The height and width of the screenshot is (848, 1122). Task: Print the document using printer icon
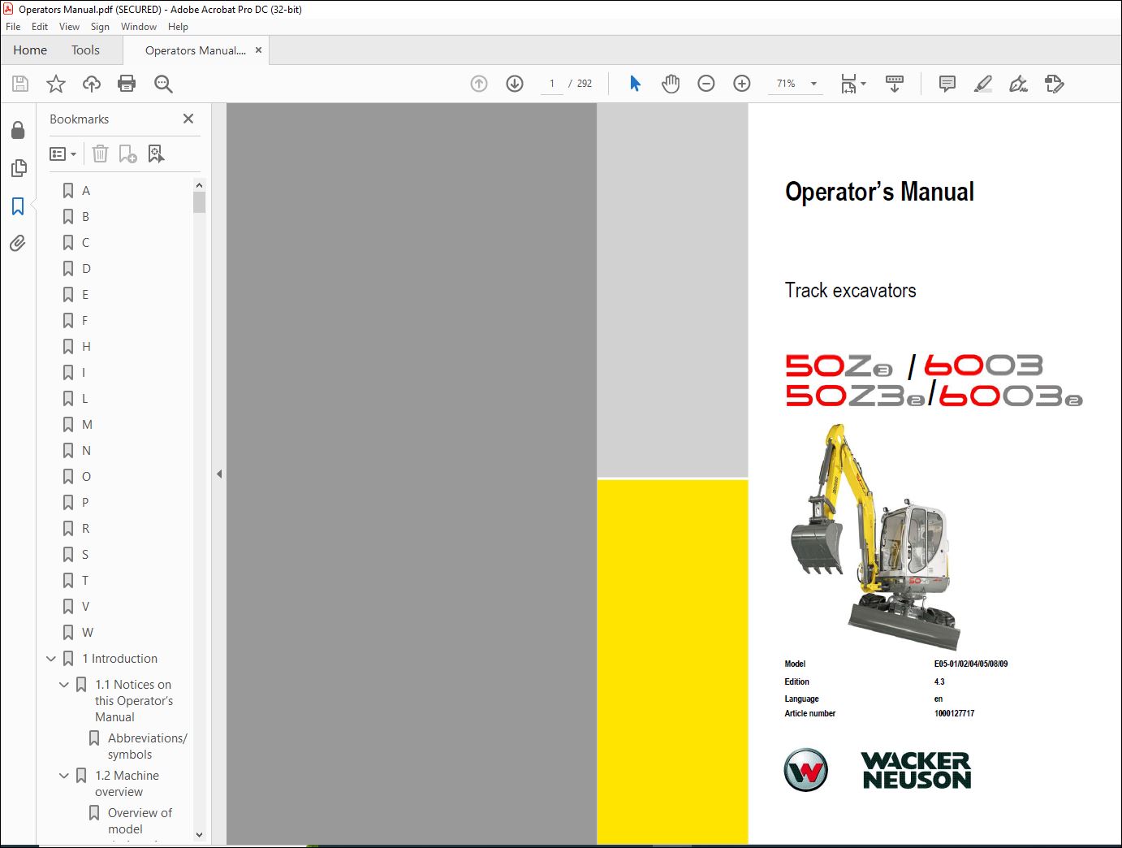(x=127, y=84)
